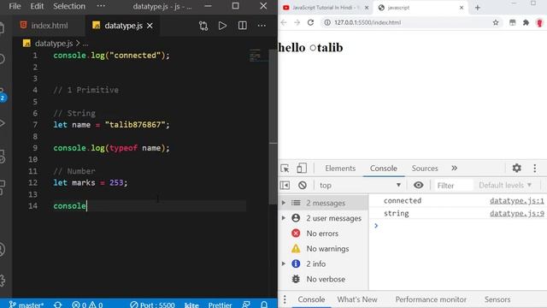Open the Selection menu in VS Code

pos(69,6)
